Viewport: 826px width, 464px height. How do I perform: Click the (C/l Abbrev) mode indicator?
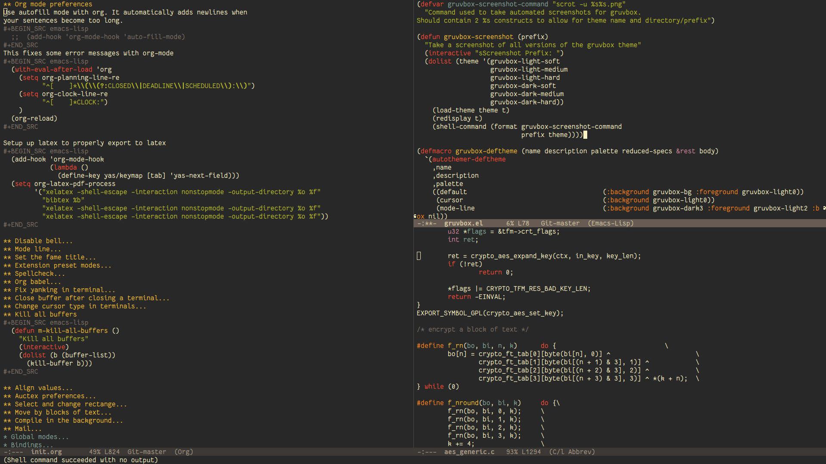coord(572,452)
